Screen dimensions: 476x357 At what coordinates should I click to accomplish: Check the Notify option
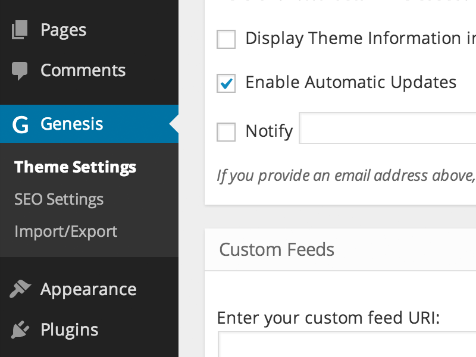point(226,131)
